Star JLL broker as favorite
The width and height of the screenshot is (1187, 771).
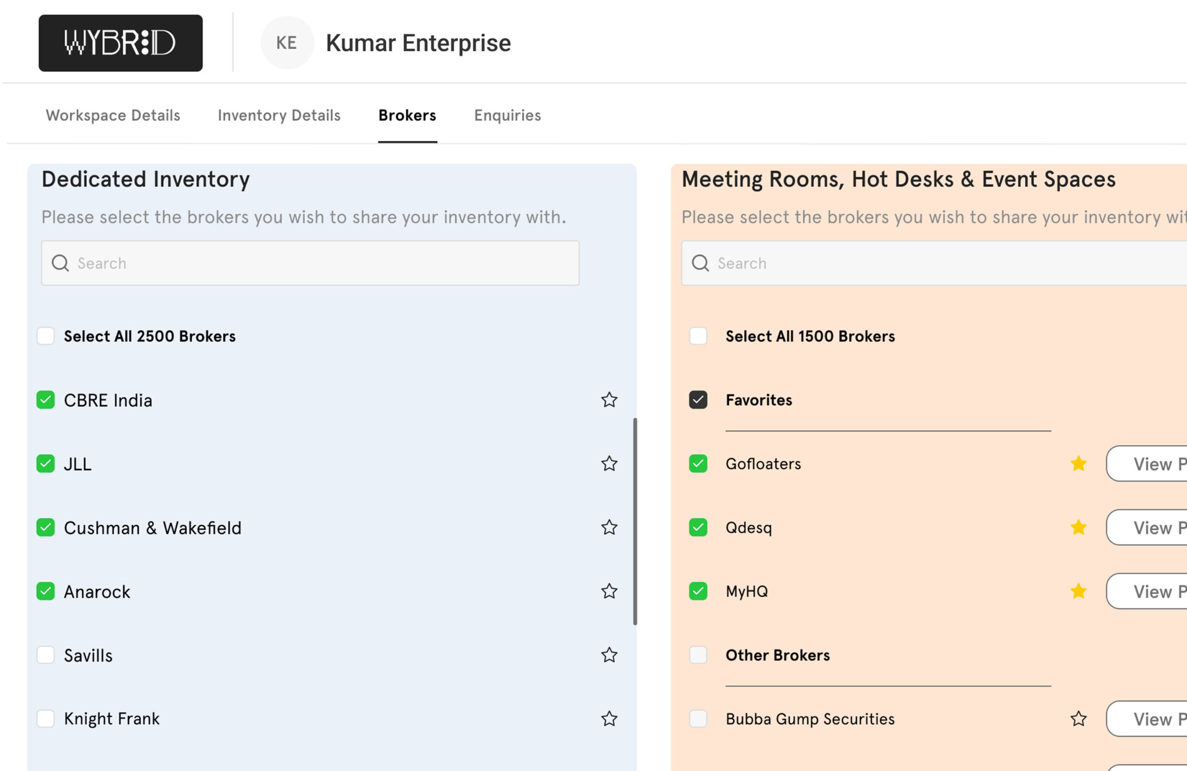(609, 464)
